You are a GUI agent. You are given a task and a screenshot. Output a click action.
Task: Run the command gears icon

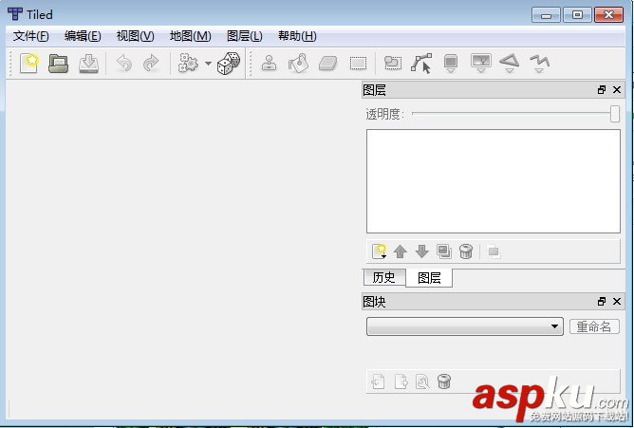coord(189,63)
